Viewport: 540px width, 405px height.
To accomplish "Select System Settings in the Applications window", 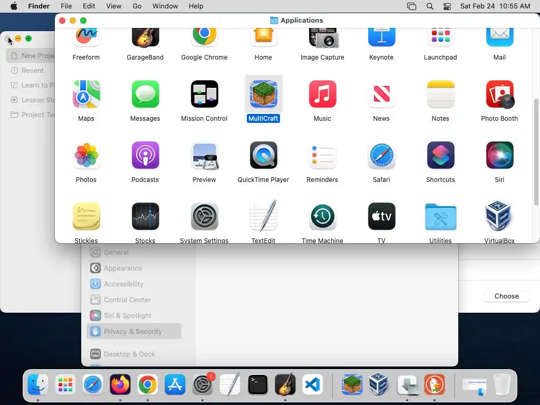I will (x=205, y=216).
